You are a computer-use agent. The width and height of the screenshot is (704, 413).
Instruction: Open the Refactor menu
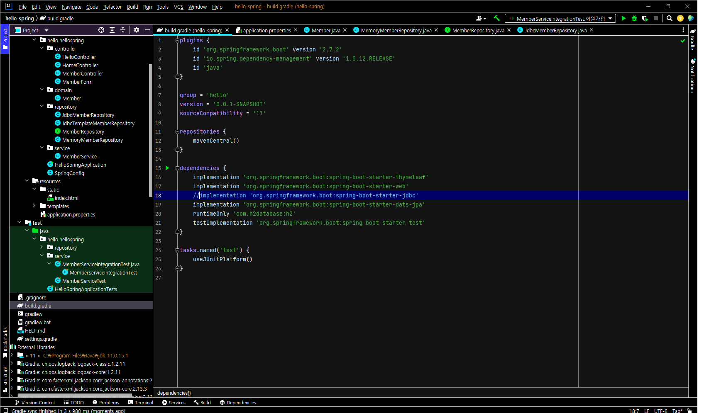coord(112,7)
